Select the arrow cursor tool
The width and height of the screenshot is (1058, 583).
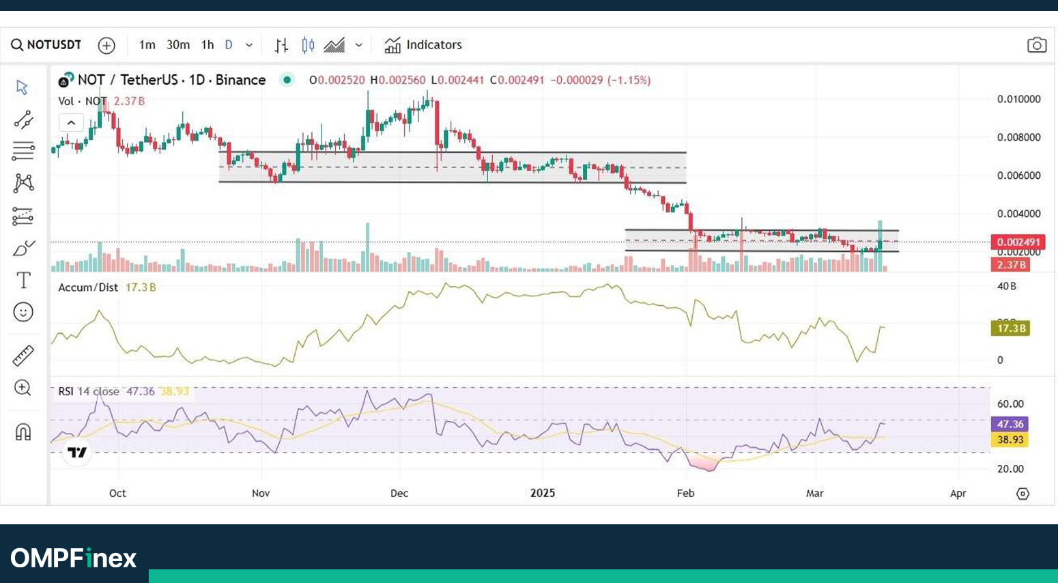point(23,87)
